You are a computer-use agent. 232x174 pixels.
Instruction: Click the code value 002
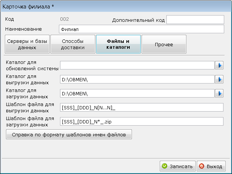point(64,19)
